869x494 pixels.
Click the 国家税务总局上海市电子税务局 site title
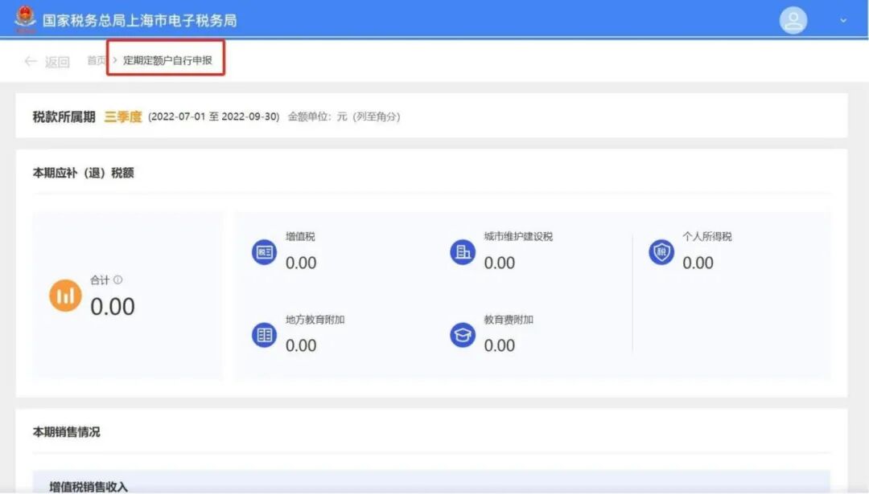140,20
